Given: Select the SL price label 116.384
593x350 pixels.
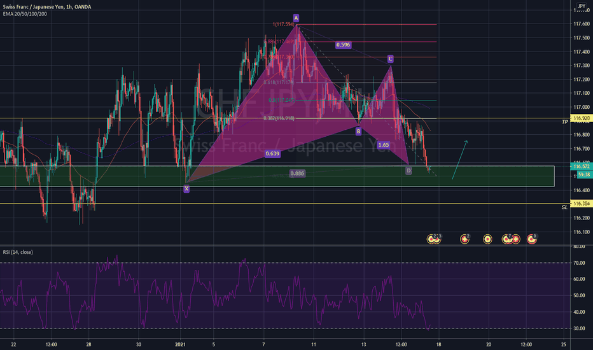Looking at the screenshot, I should 582,204.
